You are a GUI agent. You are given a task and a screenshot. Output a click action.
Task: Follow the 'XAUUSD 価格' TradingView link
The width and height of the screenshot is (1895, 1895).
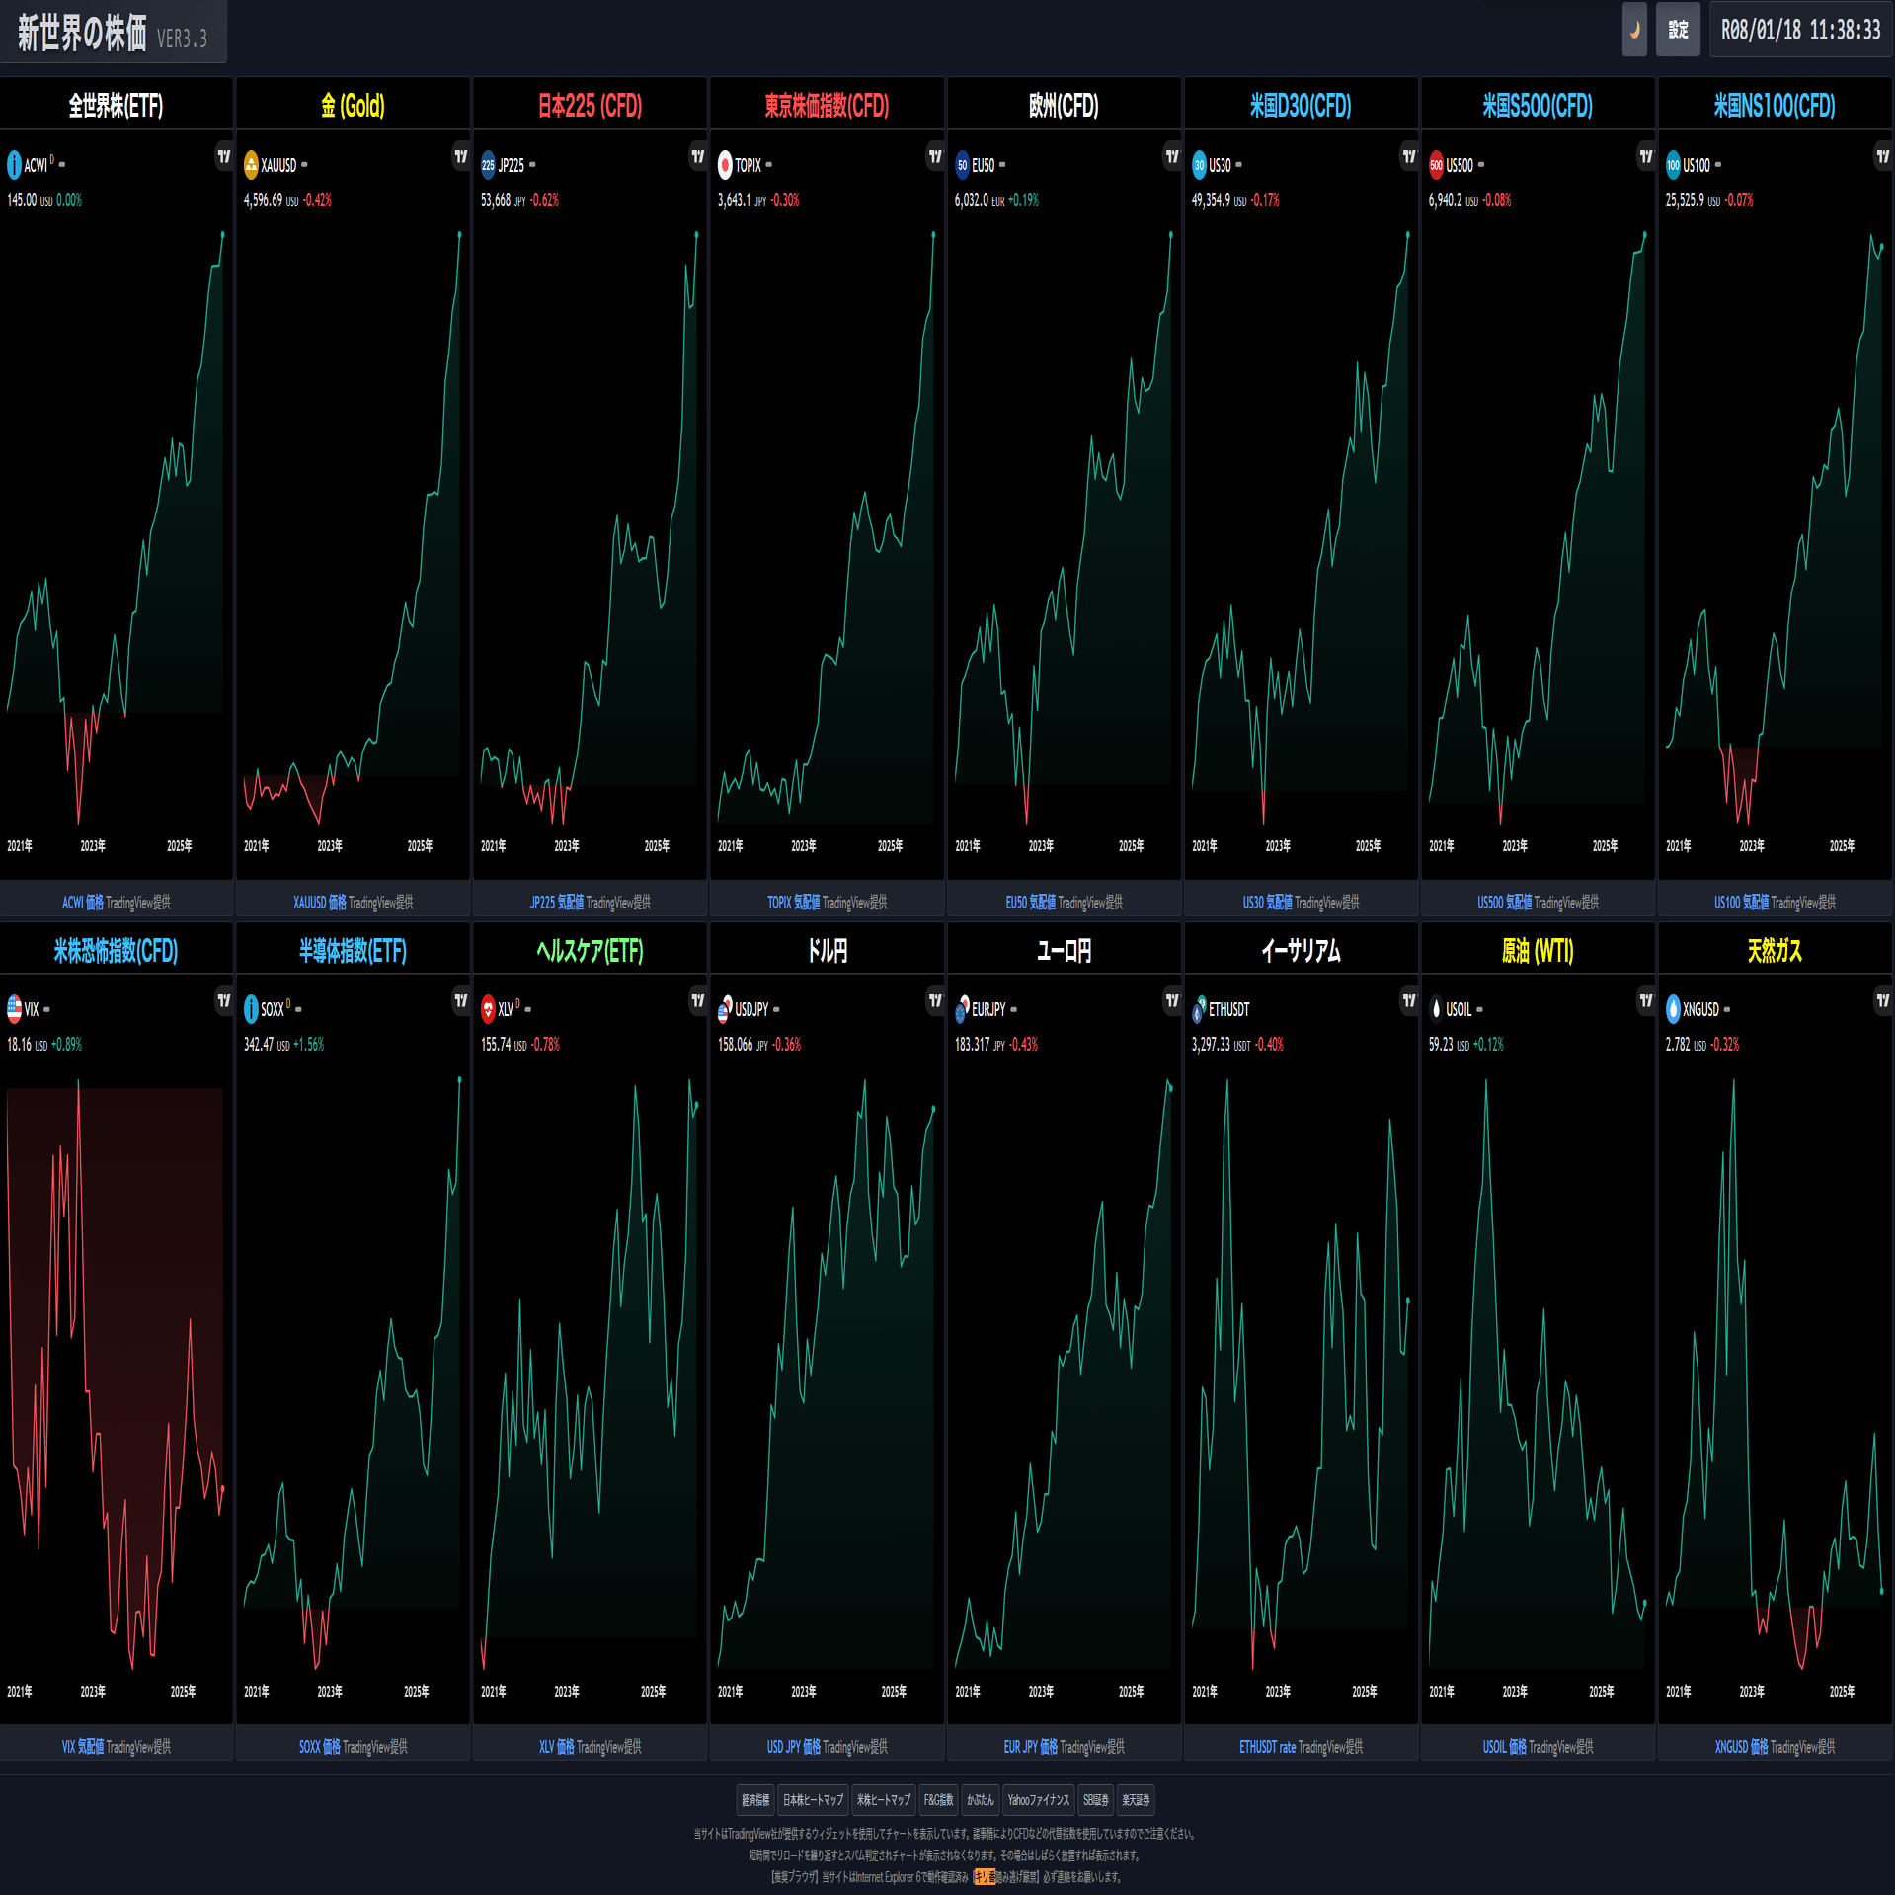pyautogui.click(x=319, y=903)
